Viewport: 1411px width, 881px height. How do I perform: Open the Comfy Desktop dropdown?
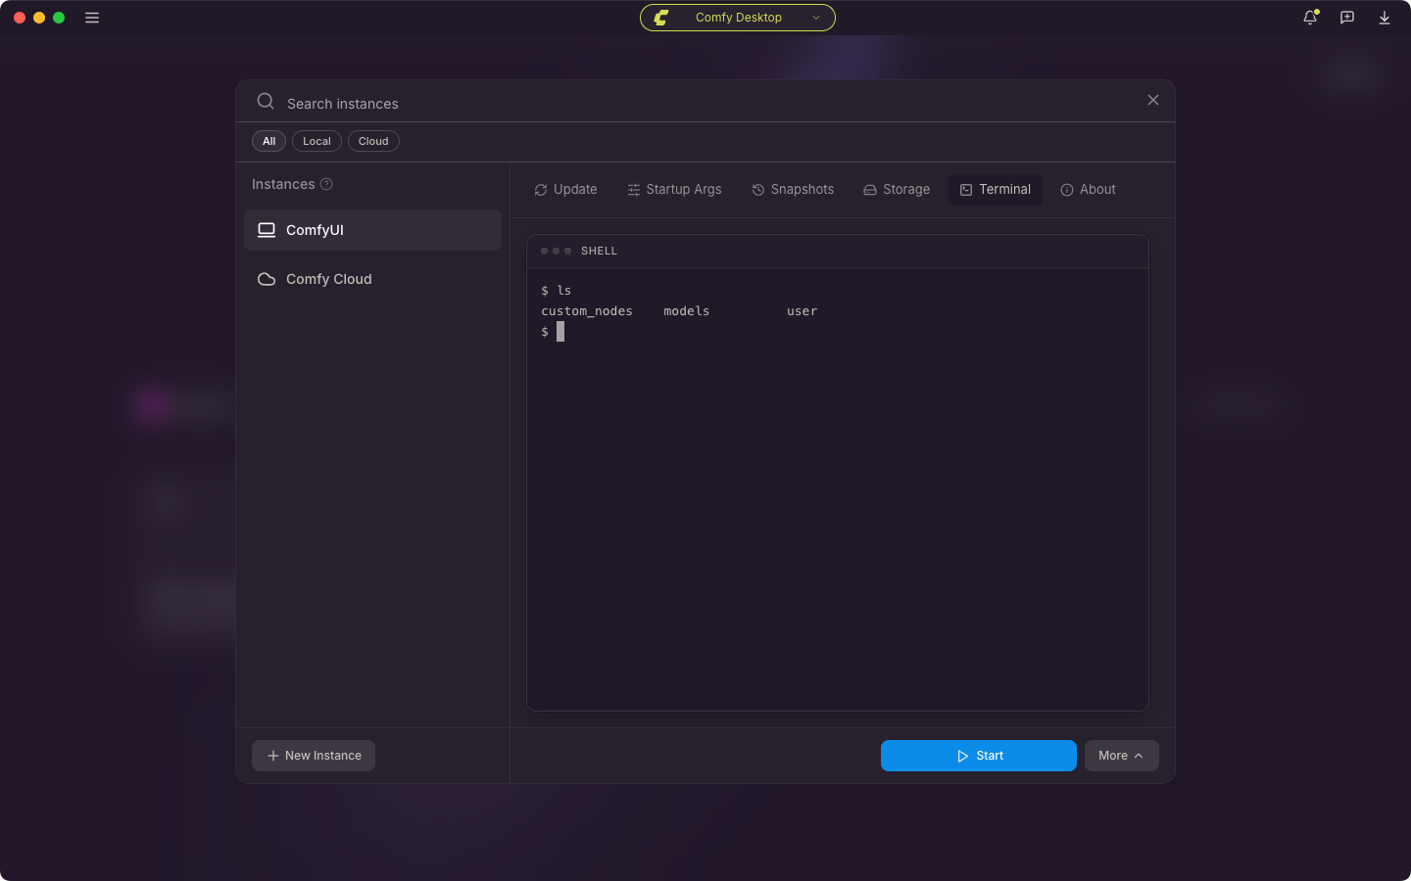738,18
